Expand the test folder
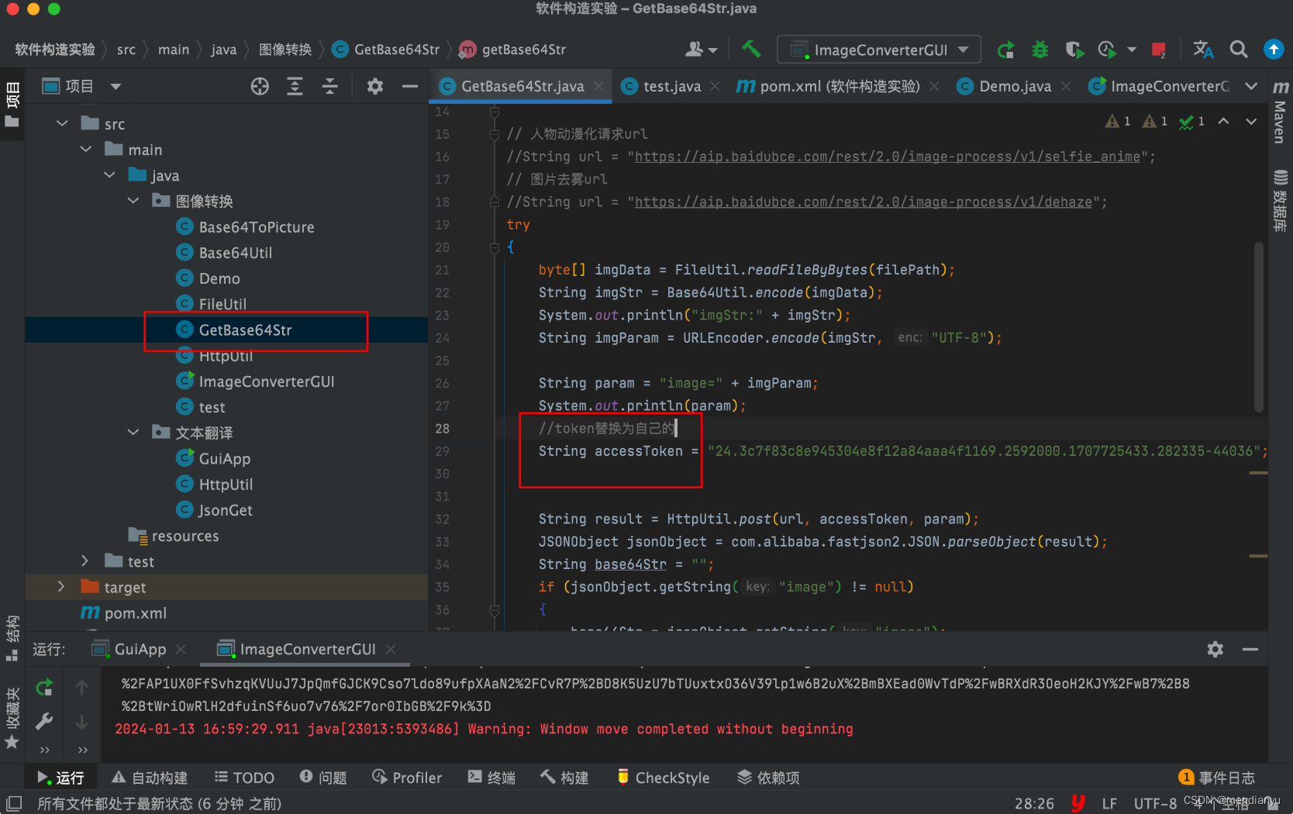The width and height of the screenshot is (1293, 814). pos(86,560)
